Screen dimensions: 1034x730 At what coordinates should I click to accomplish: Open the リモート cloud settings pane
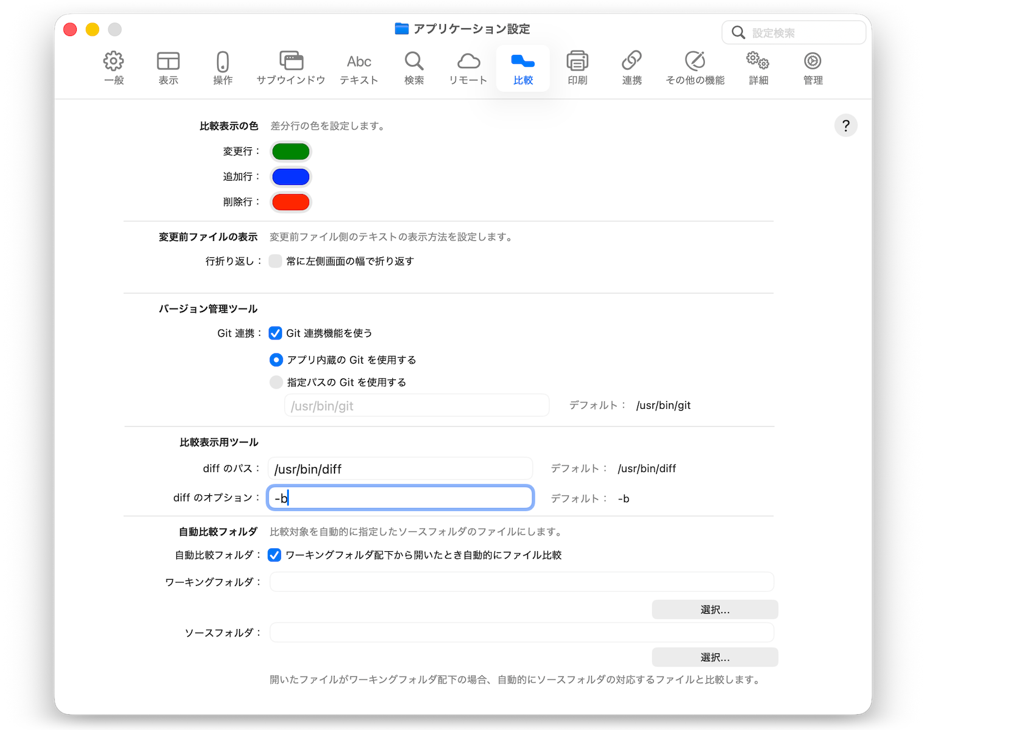(x=468, y=68)
